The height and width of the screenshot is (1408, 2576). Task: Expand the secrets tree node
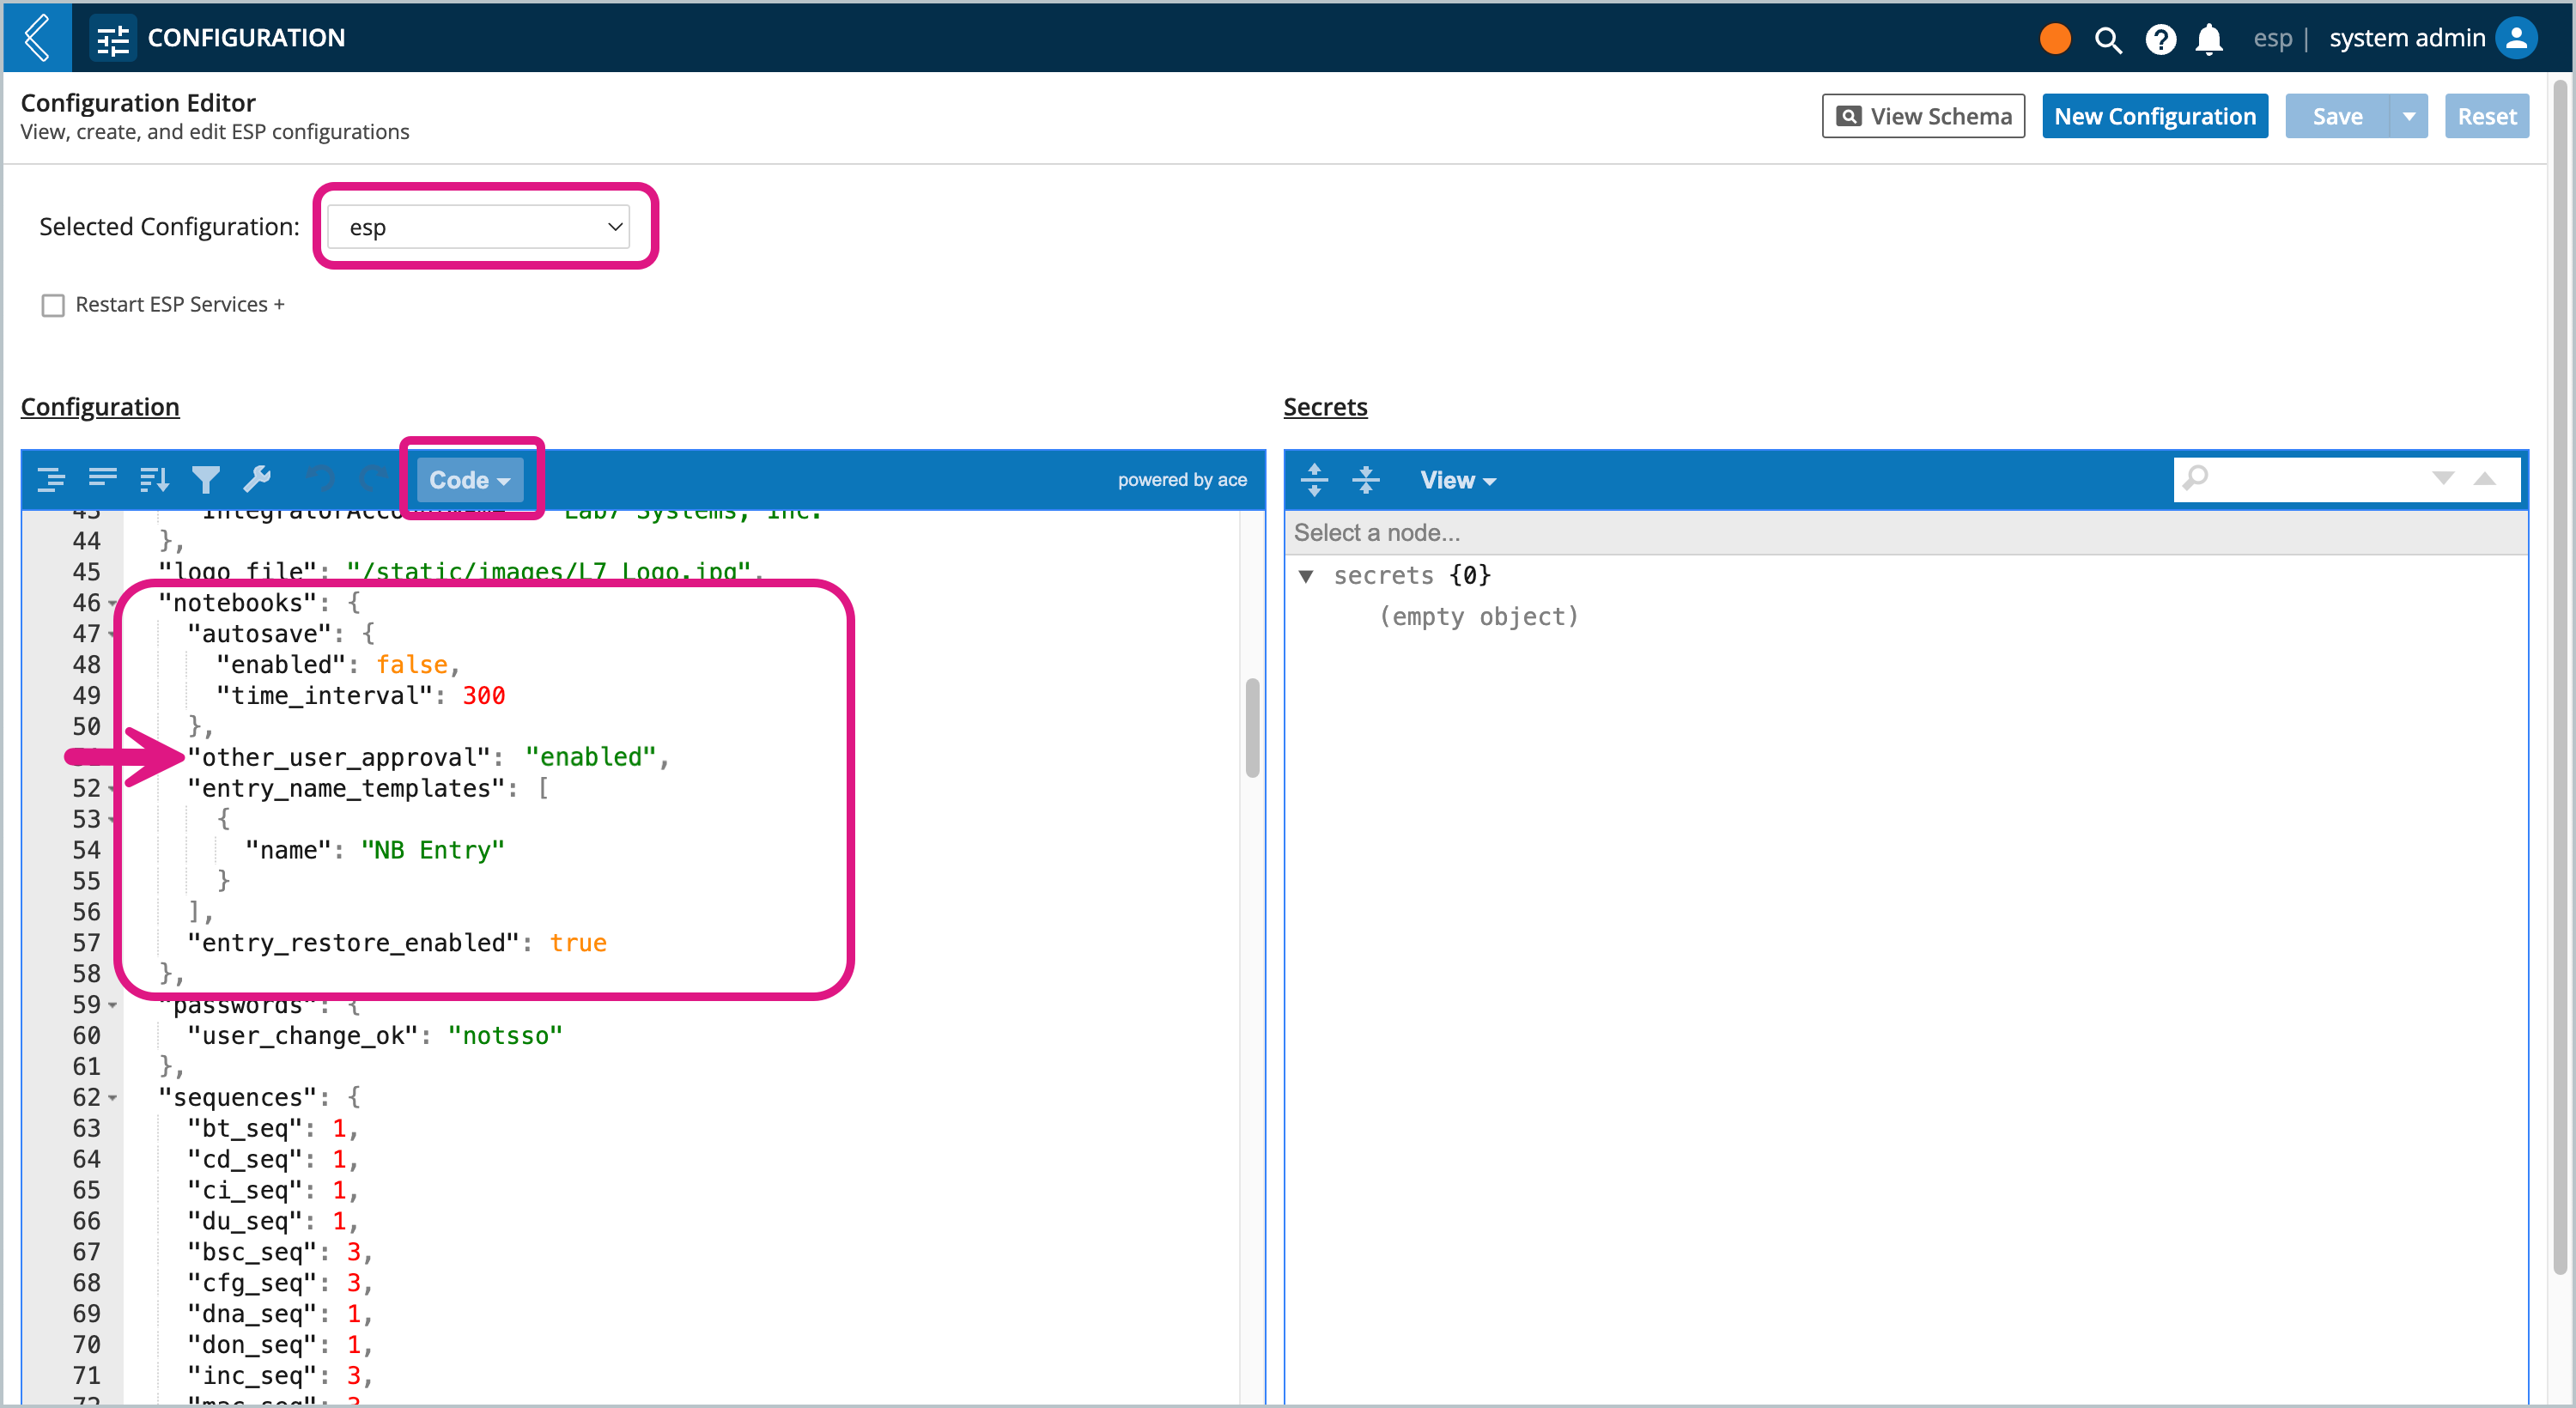(1309, 576)
